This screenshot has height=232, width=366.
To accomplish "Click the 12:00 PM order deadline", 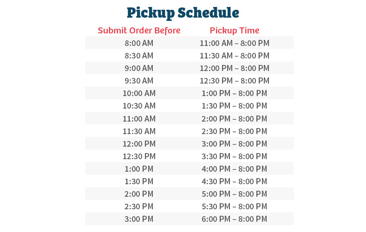I will point(139,144).
